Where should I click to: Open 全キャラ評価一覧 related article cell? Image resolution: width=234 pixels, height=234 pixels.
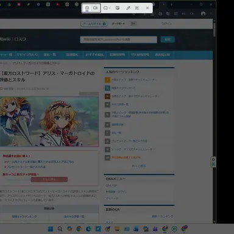pos(74,216)
